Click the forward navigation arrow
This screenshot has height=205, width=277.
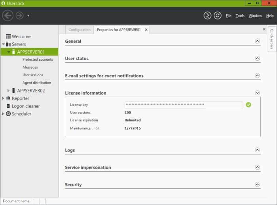pos(20,15)
